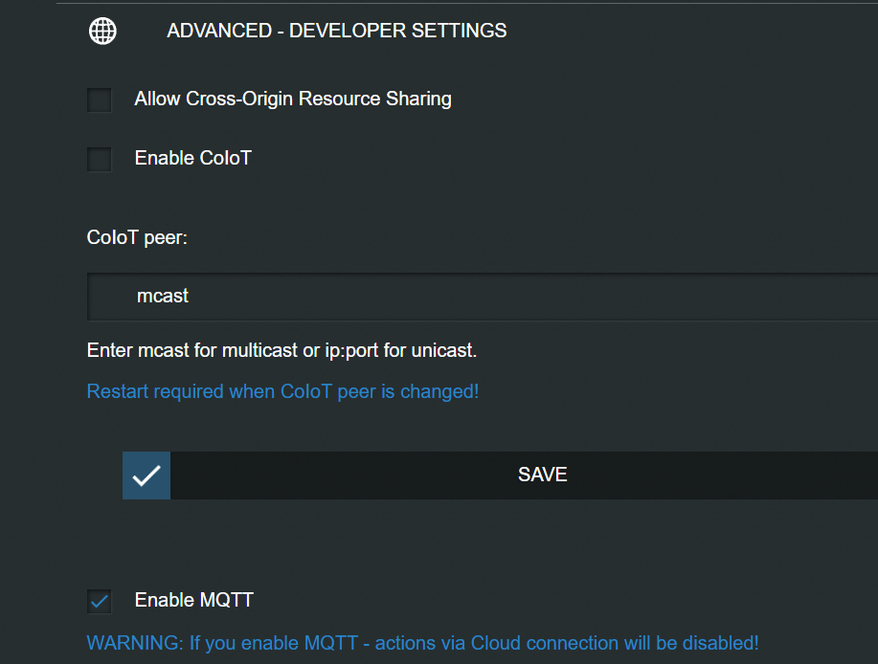This screenshot has height=664, width=878.
Task: Tick the Allow Cross-Origin Resource Sharing checkbox
Action: click(x=100, y=100)
